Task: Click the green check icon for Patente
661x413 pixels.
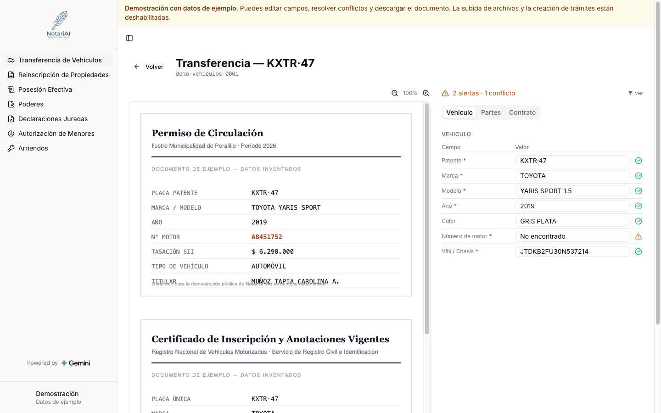Action: click(x=639, y=161)
